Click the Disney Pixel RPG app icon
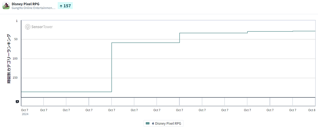 6,6
